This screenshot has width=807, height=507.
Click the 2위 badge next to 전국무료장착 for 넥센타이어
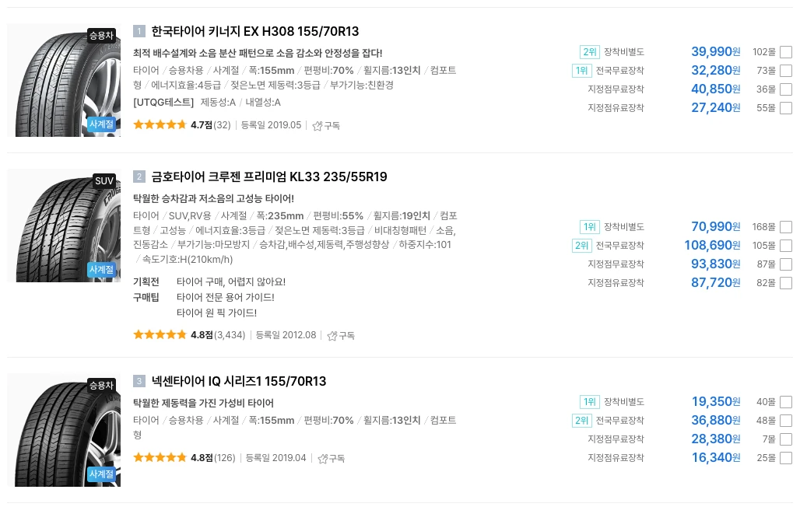pos(581,420)
